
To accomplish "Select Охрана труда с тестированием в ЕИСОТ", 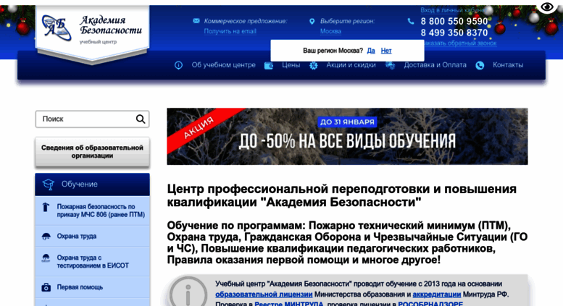I will coord(93,262).
